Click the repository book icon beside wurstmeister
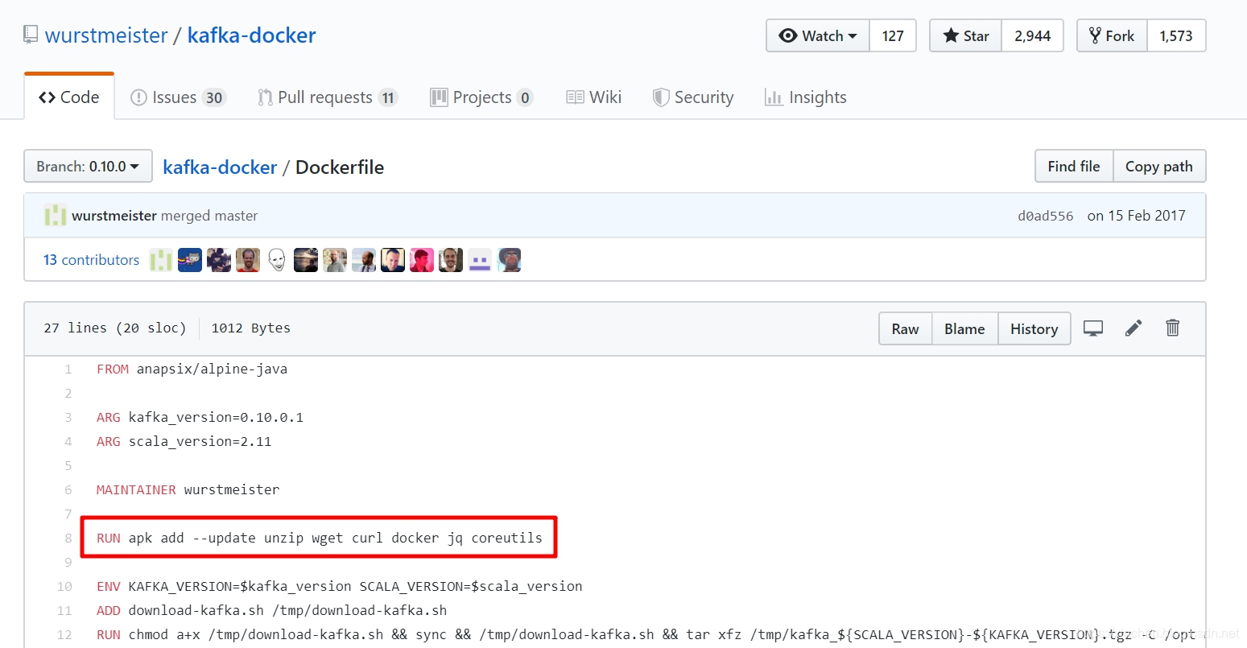 pyautogui.click(x=31, y=35)
